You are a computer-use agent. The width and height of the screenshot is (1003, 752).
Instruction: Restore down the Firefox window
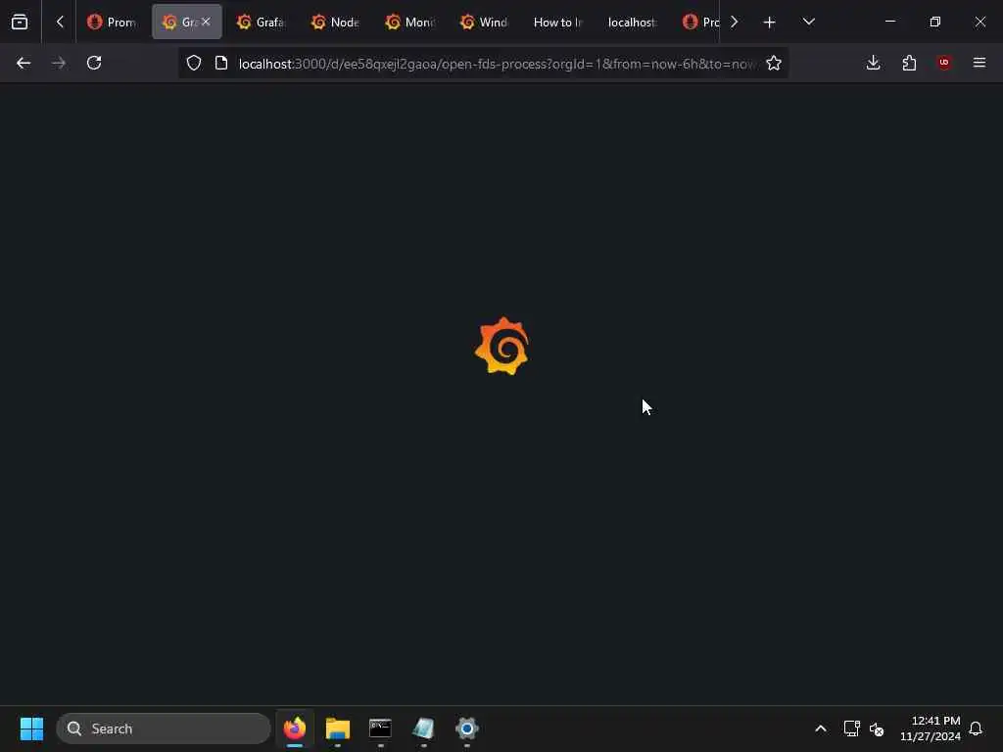tap(935, 22)
